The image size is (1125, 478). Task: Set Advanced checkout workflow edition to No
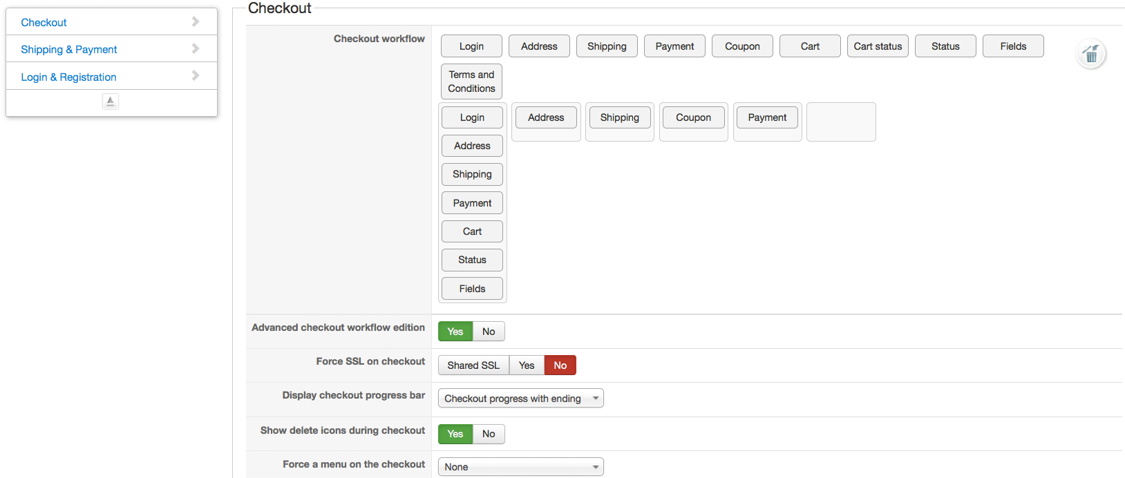pyautogui.click(x=489, y=332)
